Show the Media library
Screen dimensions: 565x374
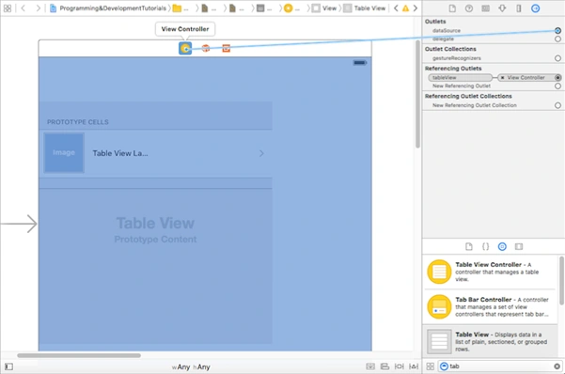pyautogui.click(x=519, y=246)
